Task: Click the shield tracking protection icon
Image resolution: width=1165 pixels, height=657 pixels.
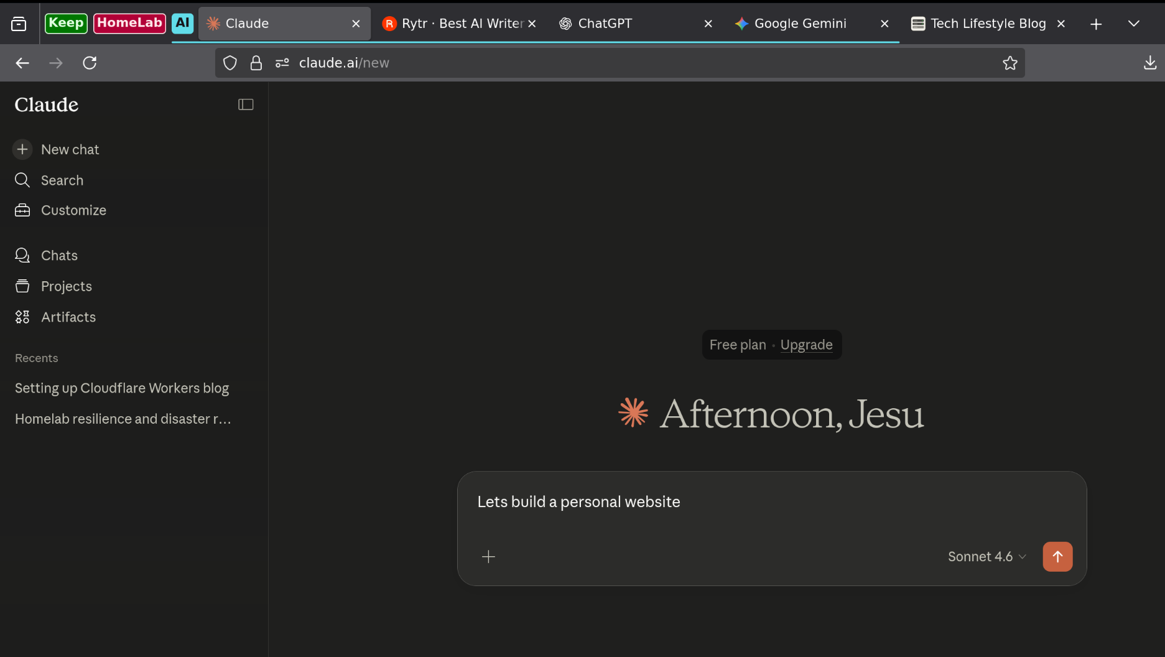Action: coord(230,63)
